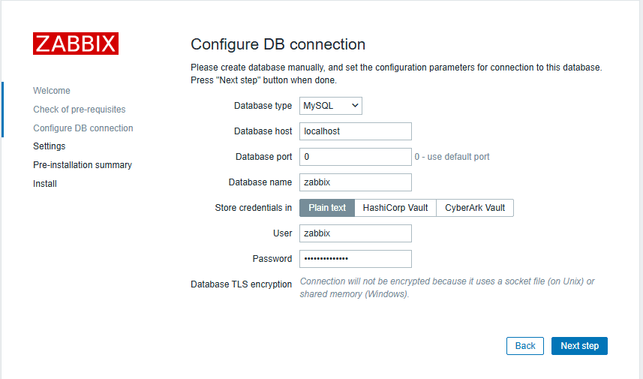Open the MySQL database type dropdown

point(330,106)
